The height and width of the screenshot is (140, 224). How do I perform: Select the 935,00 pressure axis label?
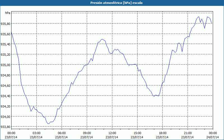tap(5, 65)
